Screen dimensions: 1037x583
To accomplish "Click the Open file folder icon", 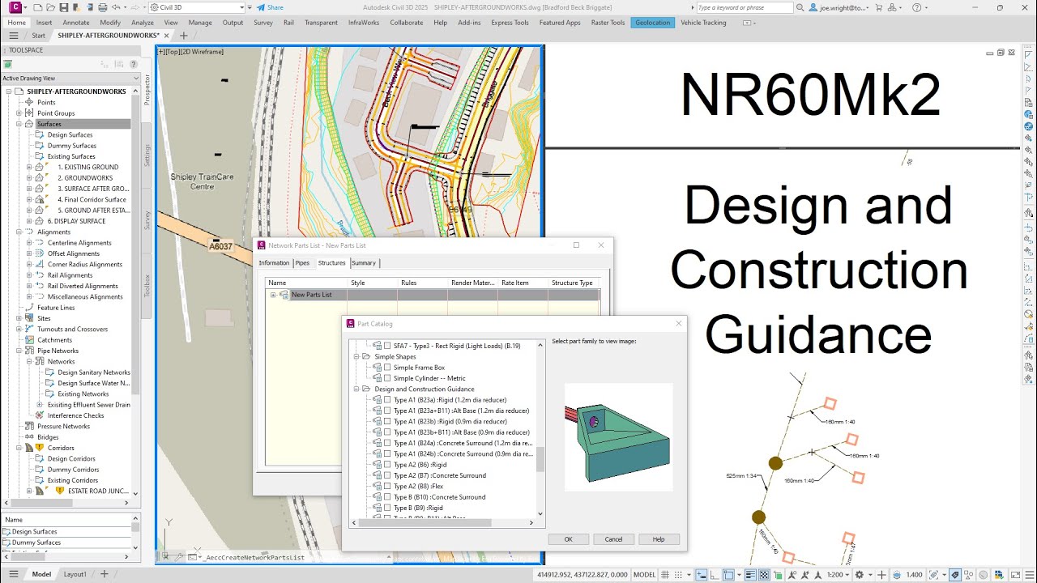I will [51, 7].
